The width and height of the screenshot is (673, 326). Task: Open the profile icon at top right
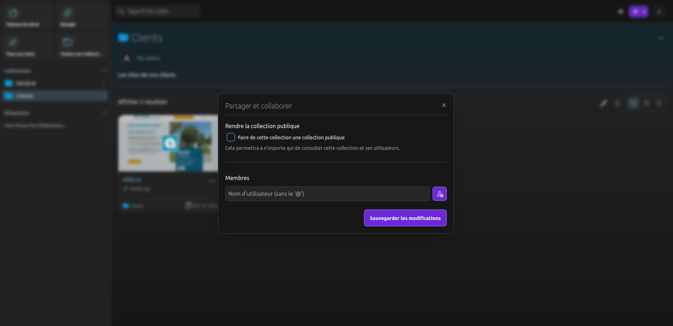659,12
